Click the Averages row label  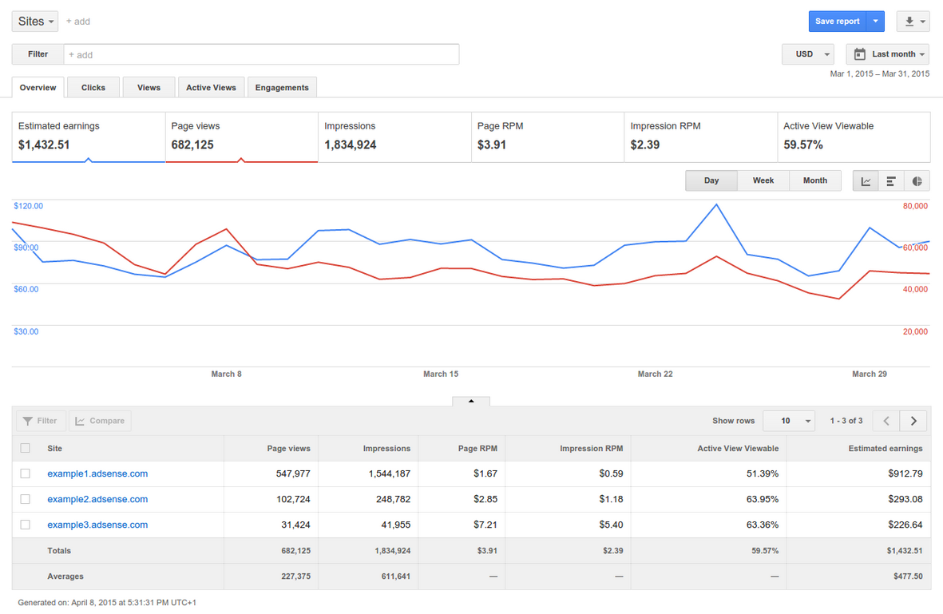(65, 576)
